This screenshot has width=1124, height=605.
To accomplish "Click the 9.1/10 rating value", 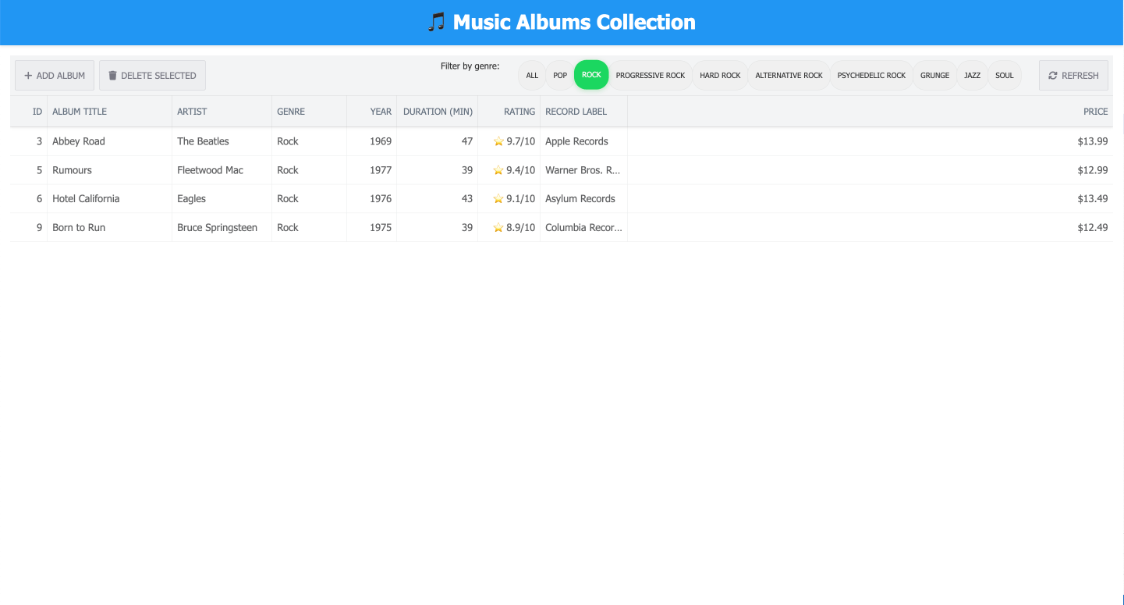I will tap(521, 199).
